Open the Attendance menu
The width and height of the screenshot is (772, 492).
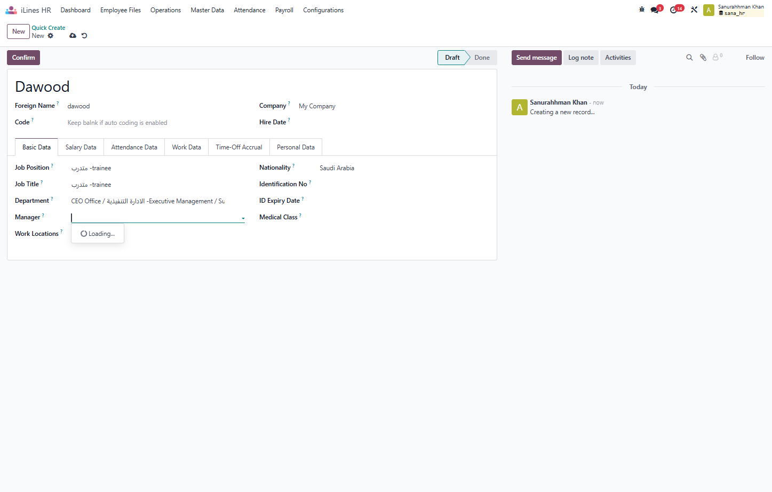coord(250,10)
